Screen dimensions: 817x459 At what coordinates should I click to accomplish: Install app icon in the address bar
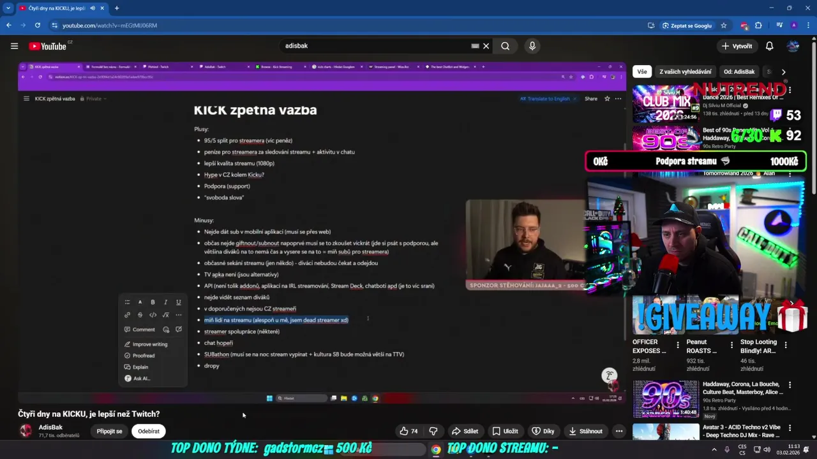[x=650, y=25]
